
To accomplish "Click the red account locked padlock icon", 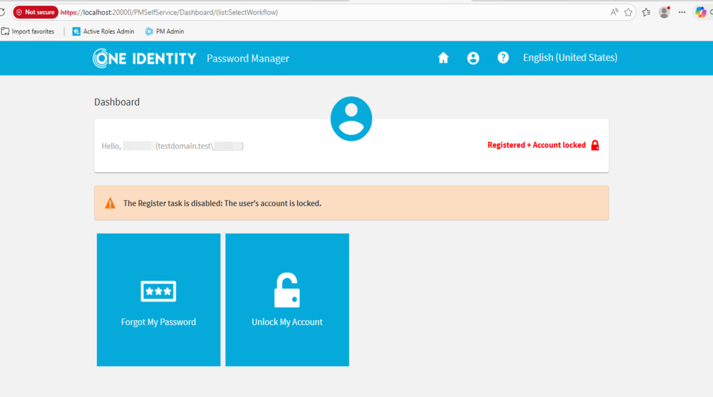I will pos(595,145).
